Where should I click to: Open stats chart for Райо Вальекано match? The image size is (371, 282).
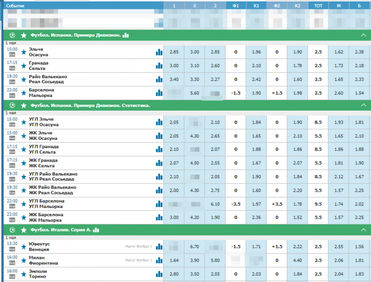159,80
